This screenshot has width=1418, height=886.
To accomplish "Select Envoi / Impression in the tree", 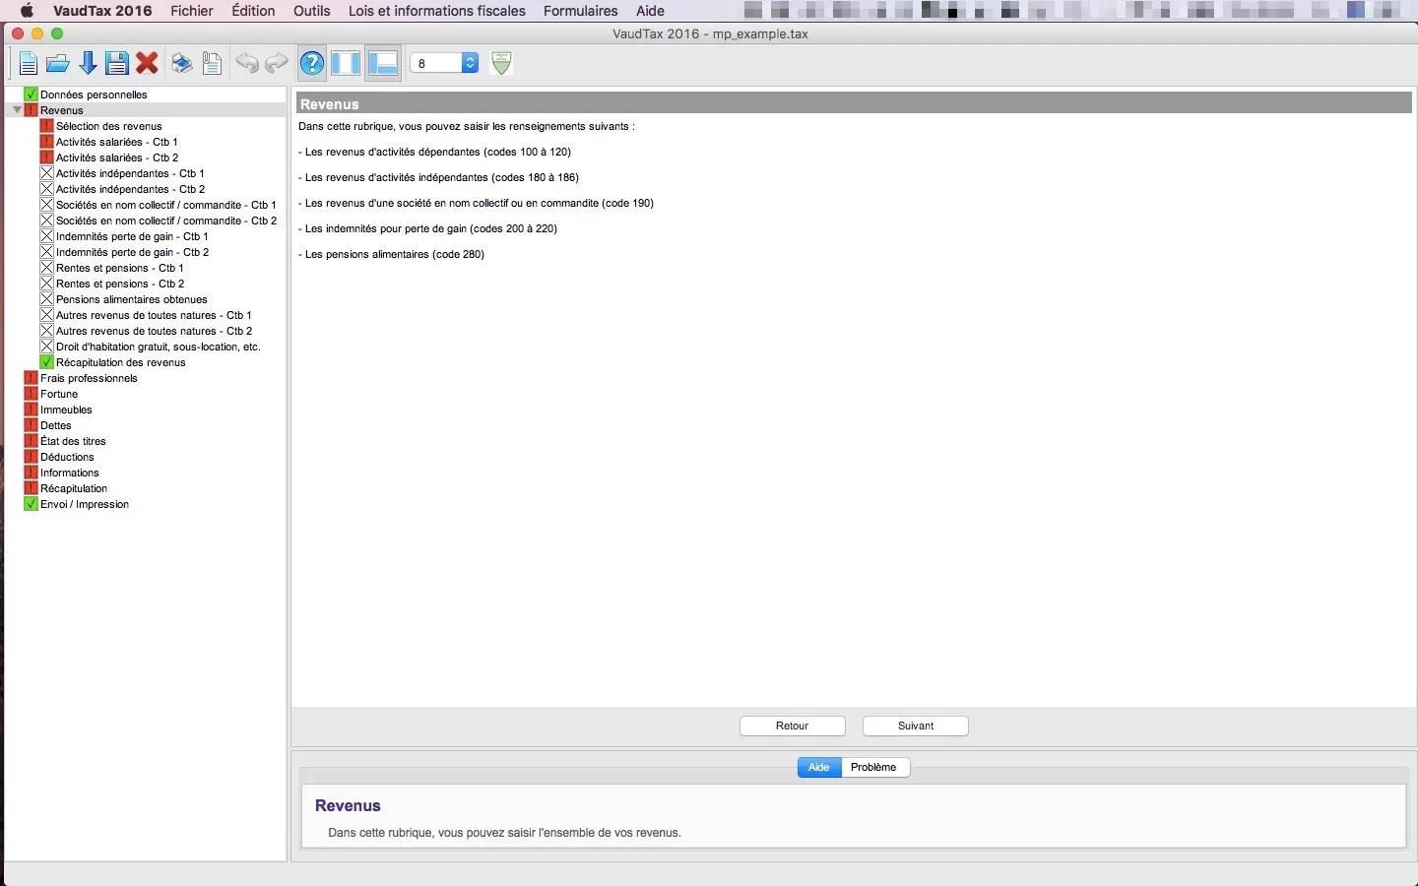I will click(85, 504).
